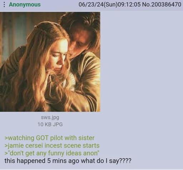Click post number No.200386470
The width and height of the screenshot is (183, 170).
tap(162, 5)
